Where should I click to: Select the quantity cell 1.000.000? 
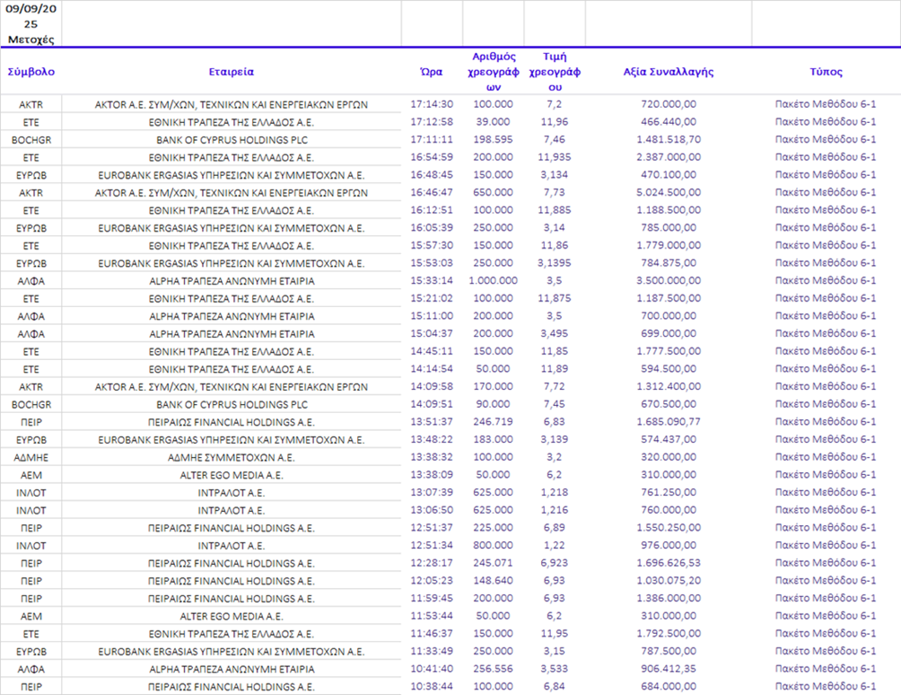pos(493,281)
